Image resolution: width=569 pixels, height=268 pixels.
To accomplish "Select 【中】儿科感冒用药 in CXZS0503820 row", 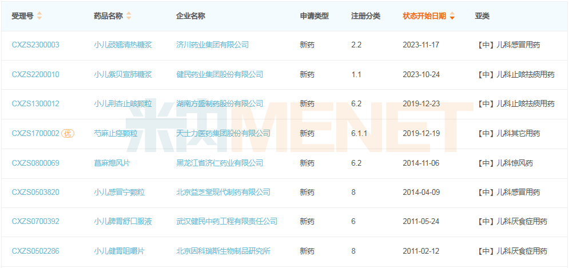I will click(x=508, y=192).
